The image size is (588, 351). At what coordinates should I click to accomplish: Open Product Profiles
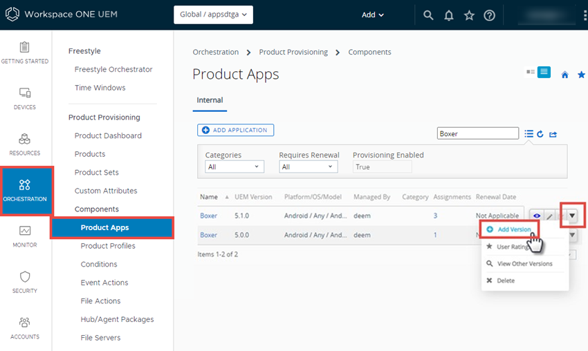[x=108, y=246]
